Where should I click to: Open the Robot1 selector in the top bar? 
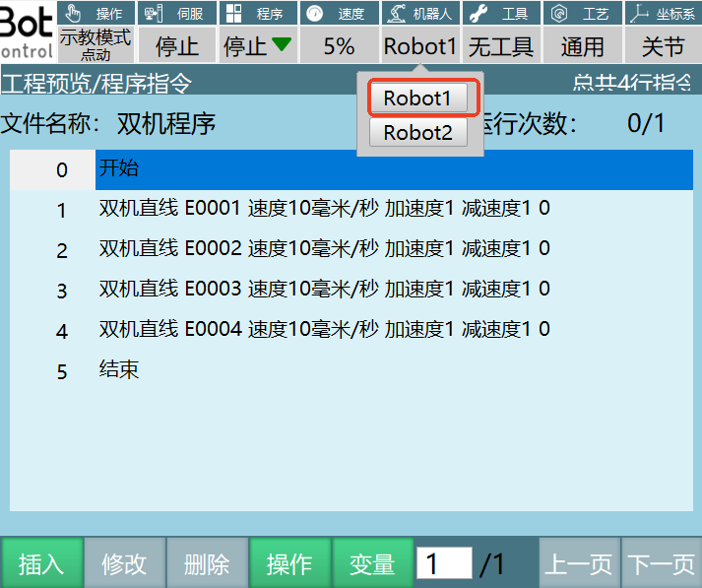420,46
